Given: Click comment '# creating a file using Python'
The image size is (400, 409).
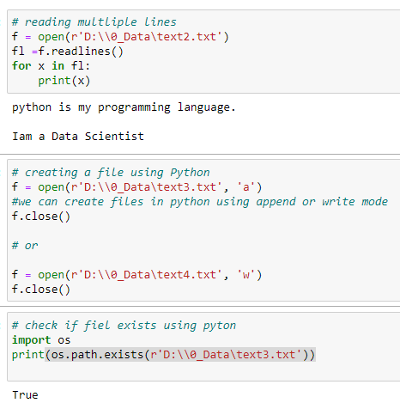Looking at the screenshot, I should 111,173.
